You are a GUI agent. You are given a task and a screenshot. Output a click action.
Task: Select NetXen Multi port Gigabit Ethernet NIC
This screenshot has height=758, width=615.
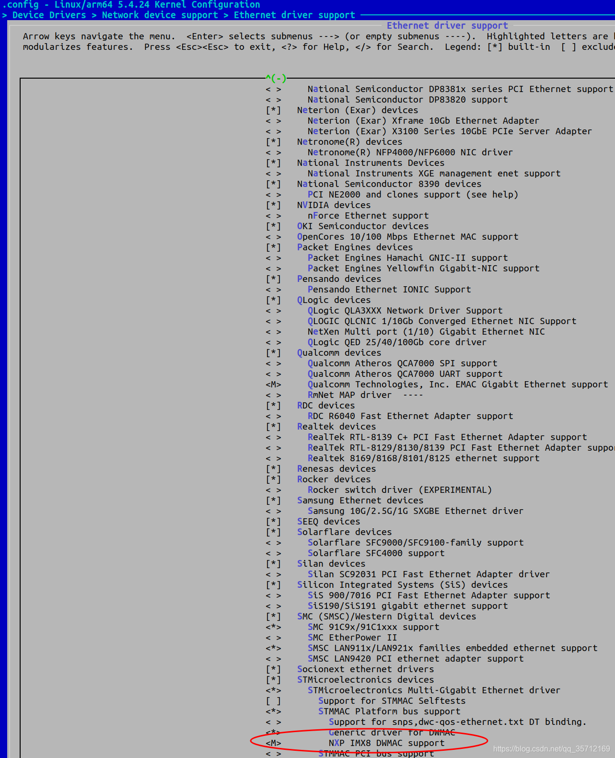[x=426, y=332]
